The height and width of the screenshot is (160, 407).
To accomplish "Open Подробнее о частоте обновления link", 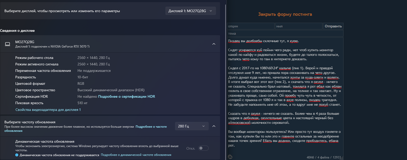I will point(151,127).
